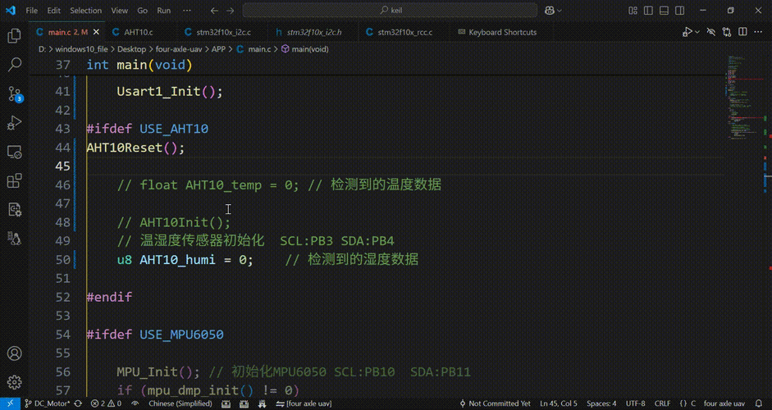Click the minimap on the right edge
Screen dimensions: 772x410
[x=745, y=98]
